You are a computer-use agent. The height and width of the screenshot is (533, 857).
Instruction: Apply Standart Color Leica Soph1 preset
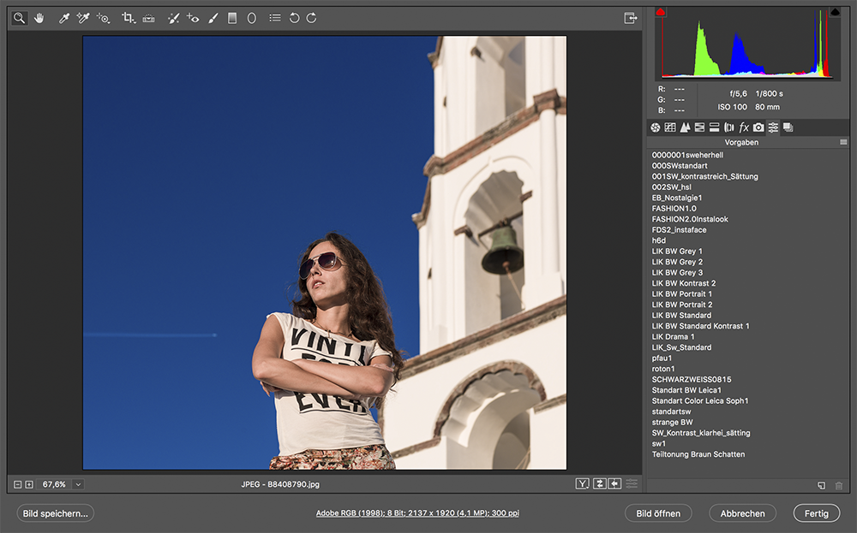point(700,401)
